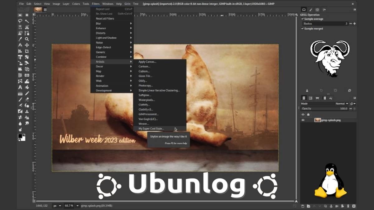This screenshot has height=210, width=374.
Task: Click the new layer group folder icon
Action: point(309,206)
